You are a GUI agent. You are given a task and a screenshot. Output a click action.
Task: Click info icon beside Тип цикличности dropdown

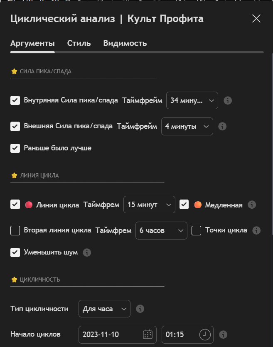click(x=140, y=309)
